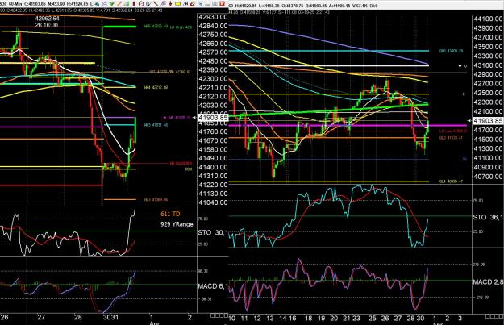Click date '30' on right chart time axis
Image resolution: width=504 pixels, height=325 pixels.
[x=420, y=319]
